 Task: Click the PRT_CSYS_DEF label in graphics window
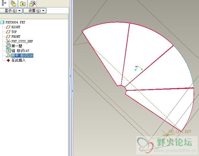(180, 132)
